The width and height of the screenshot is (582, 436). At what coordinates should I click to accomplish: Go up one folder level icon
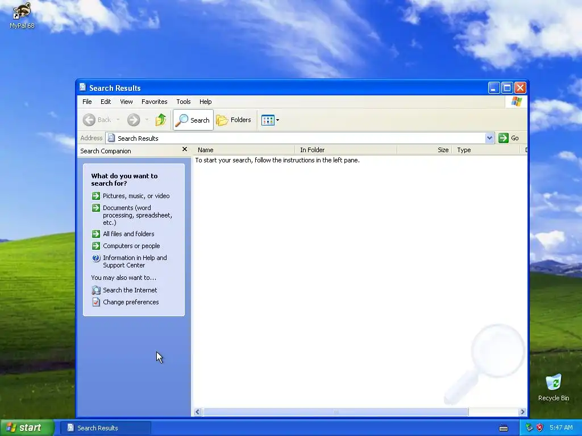pyautogui.click(x=161, y=120)
